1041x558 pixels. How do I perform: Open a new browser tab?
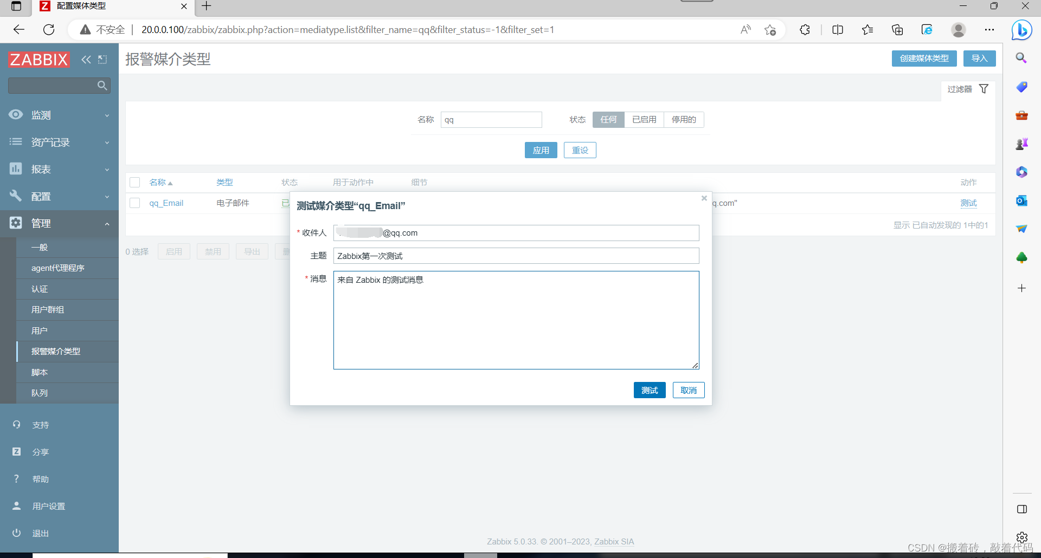207,6
